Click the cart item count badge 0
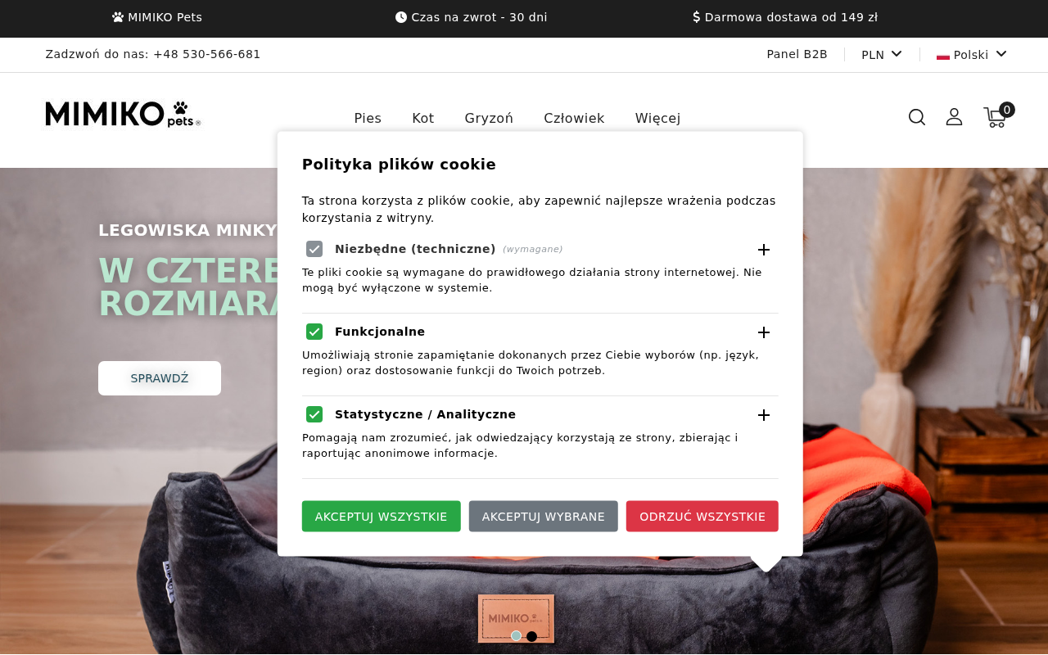Image resolution: width=1048 pixels, height=655 pixels. point(1007,110)
